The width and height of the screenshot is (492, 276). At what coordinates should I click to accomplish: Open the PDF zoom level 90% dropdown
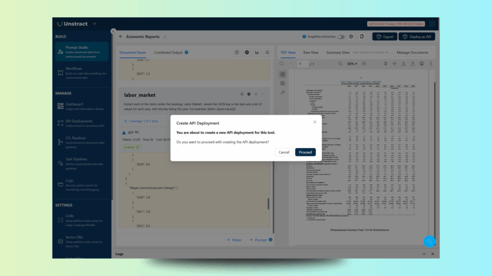(353, 64)
